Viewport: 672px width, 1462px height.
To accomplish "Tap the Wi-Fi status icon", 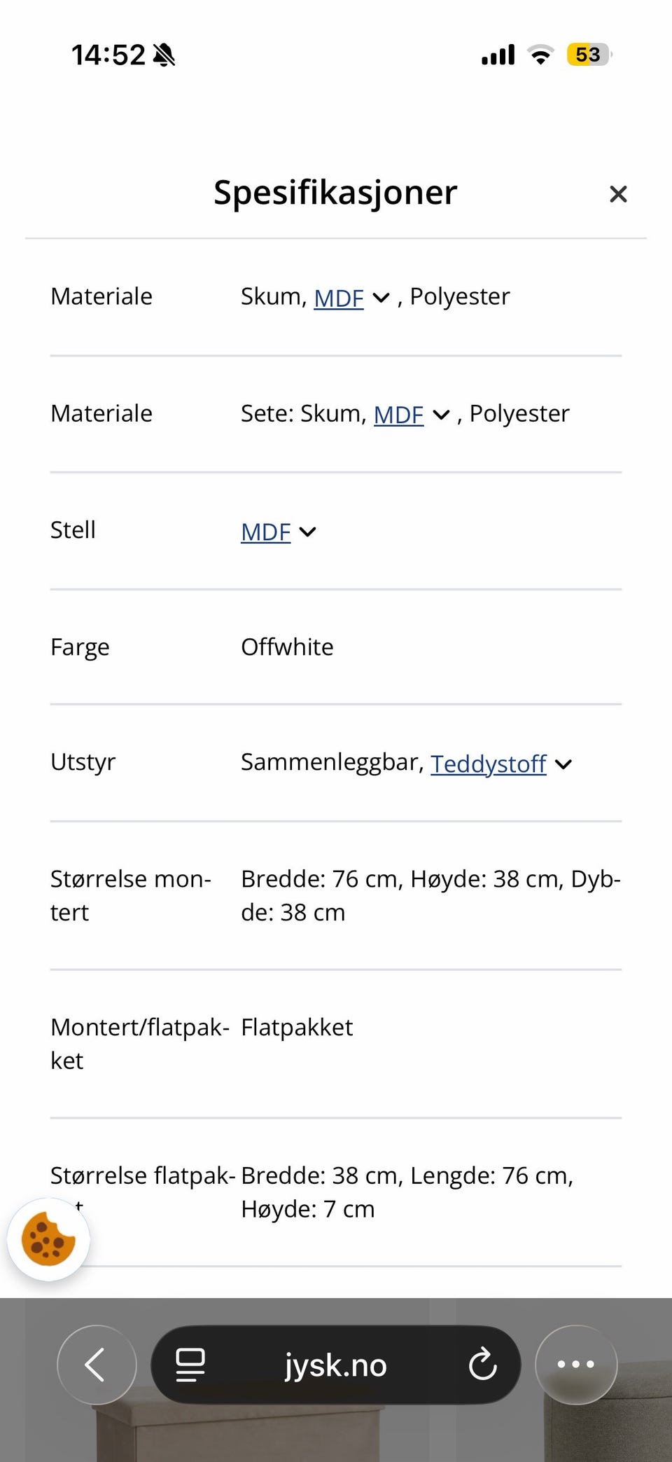I will point(540,55).
